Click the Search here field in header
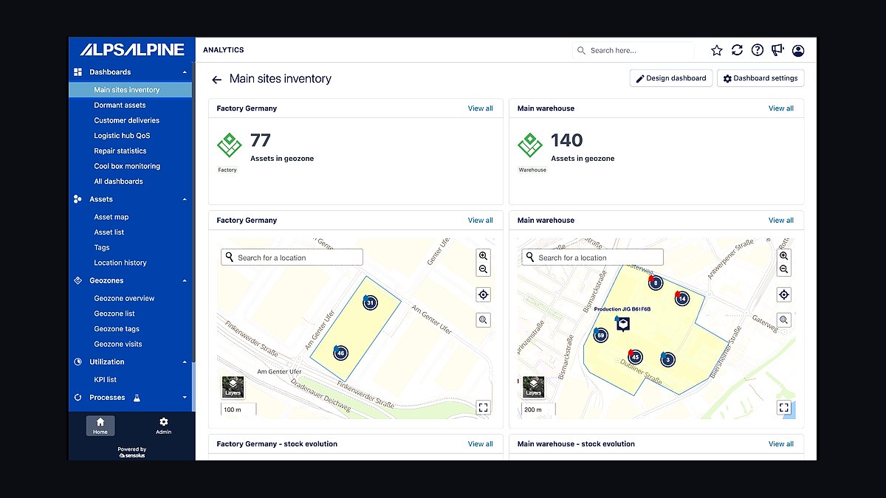The height and width of the screenshot is (498, 886). [x=633, y=50]
